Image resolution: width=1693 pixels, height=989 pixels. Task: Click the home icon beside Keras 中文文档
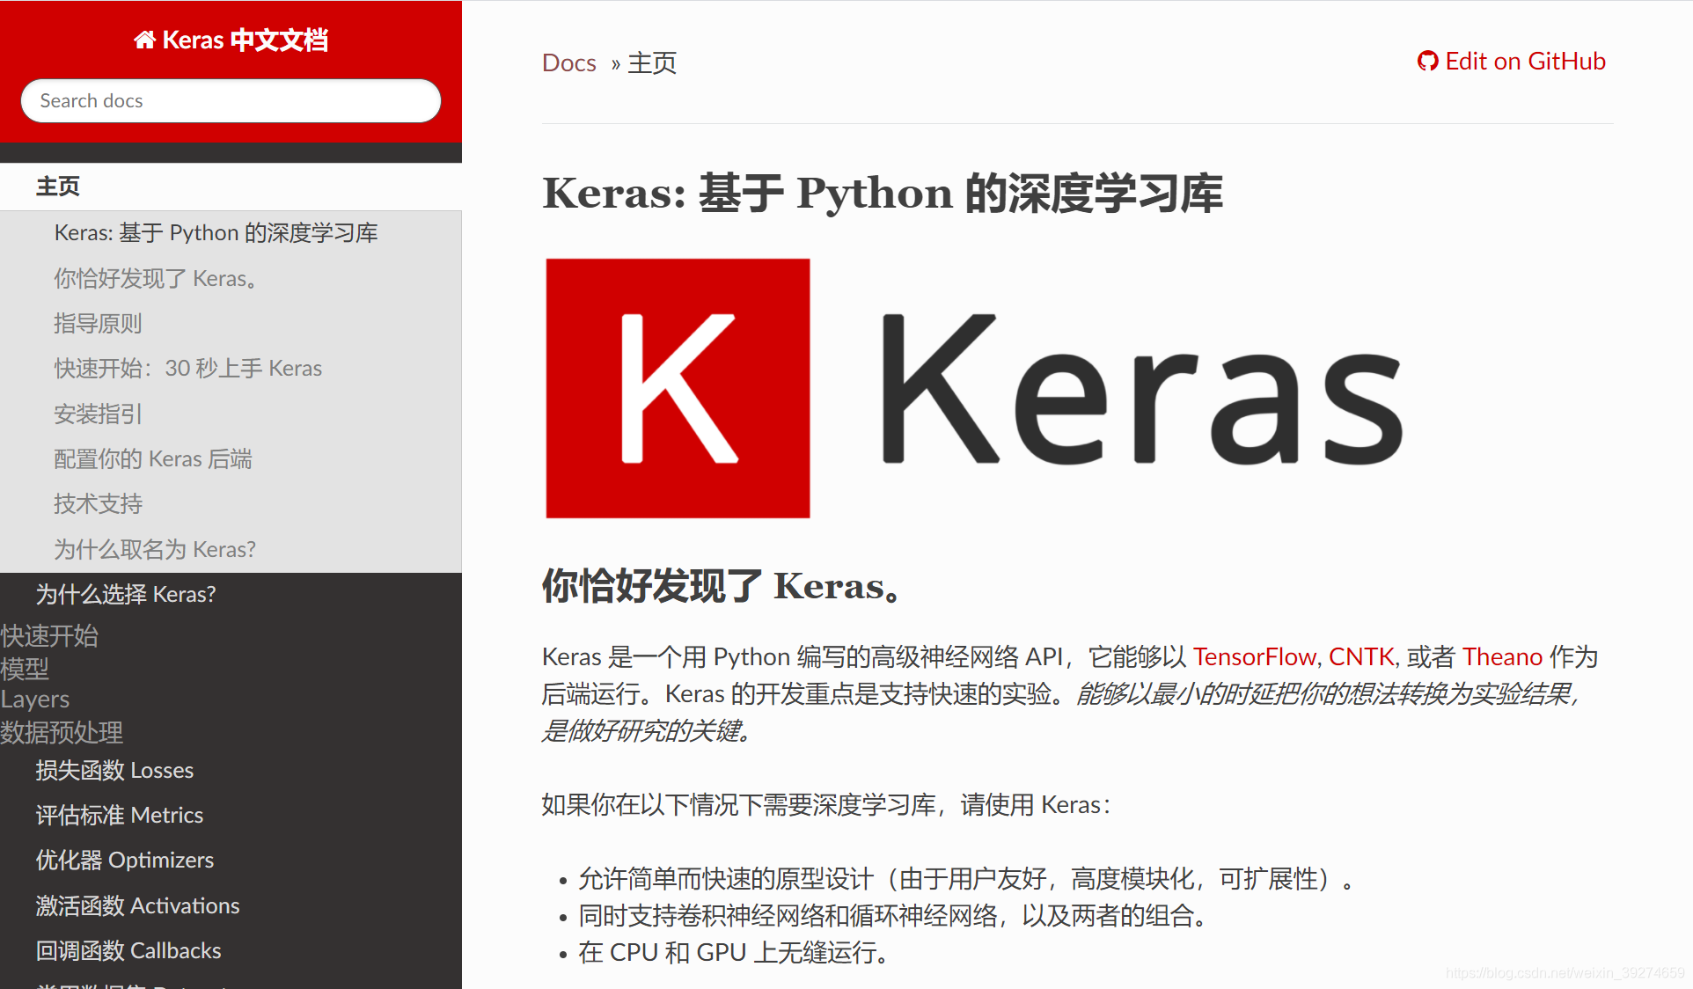144,40
